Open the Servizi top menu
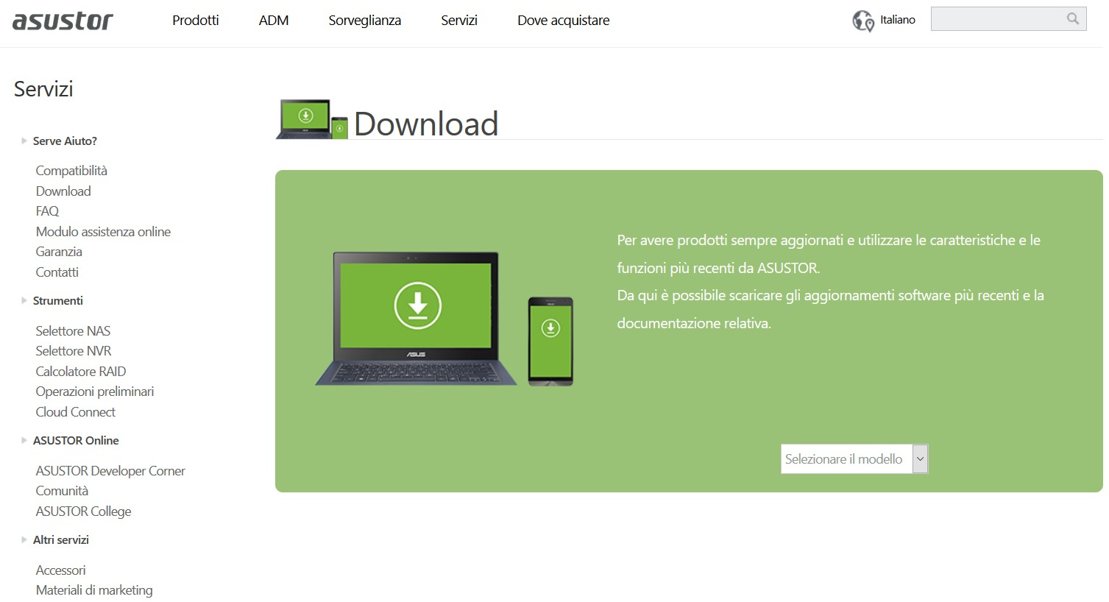1109x602 pixels. (x=459, y=21)
